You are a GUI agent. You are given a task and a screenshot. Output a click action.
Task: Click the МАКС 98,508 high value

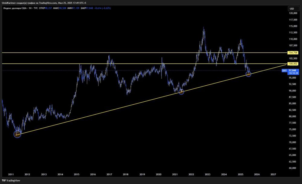(59, 8)
